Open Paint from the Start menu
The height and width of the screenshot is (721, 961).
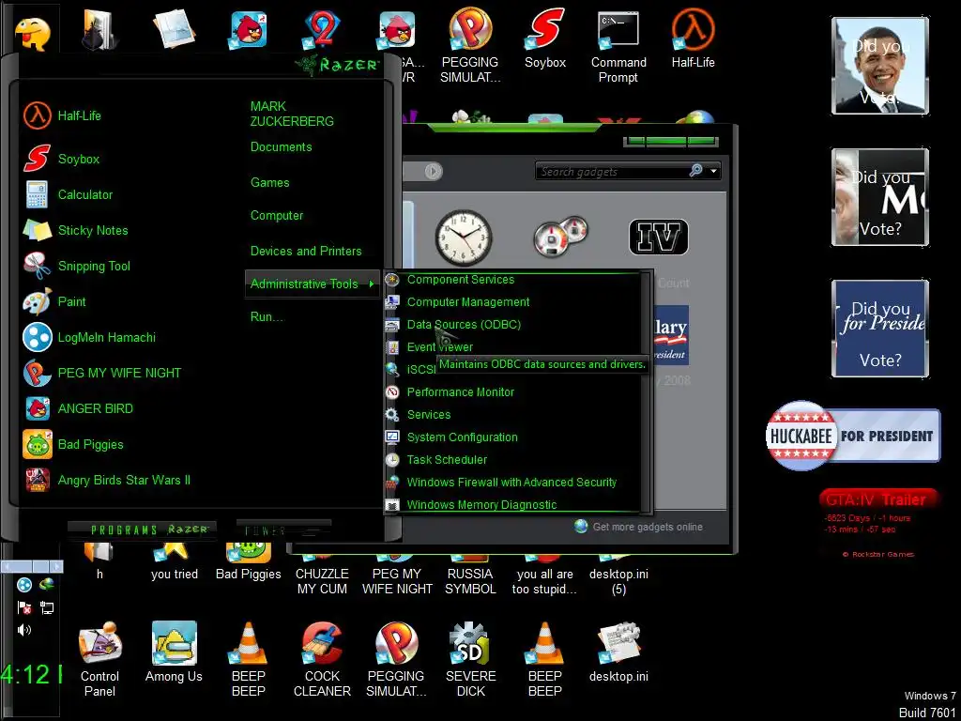[54, 301]
